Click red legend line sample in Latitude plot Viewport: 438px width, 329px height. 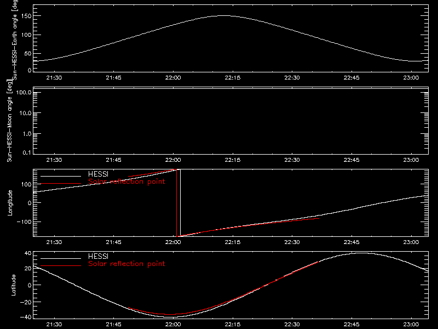coord(61,266)
